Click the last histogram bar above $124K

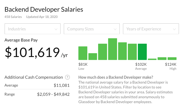pos(172,59)
